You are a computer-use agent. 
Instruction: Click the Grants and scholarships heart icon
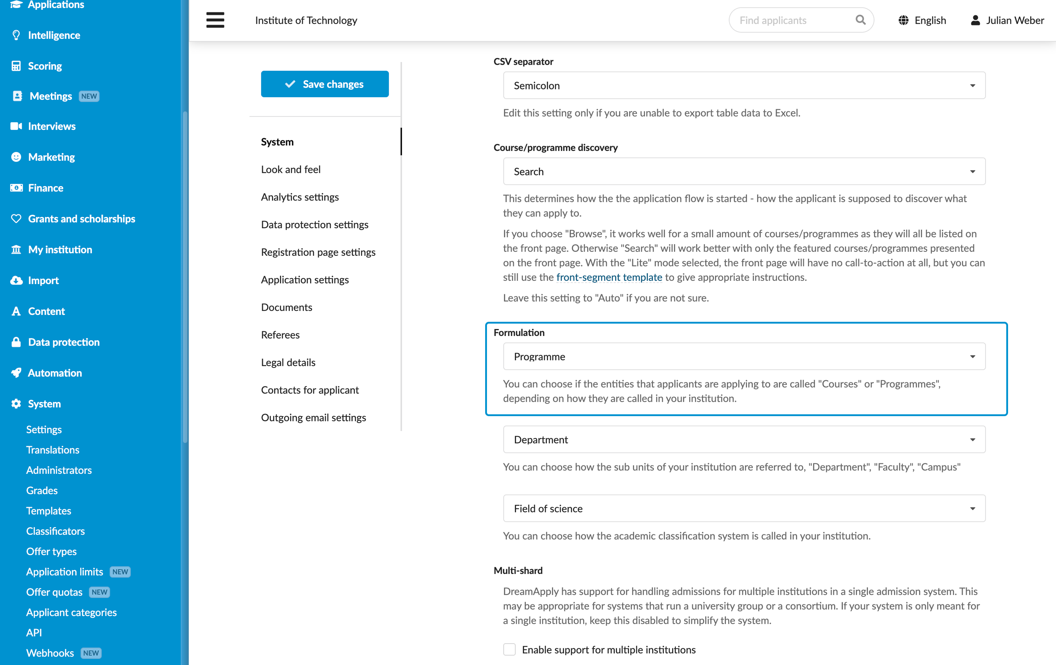16,219
